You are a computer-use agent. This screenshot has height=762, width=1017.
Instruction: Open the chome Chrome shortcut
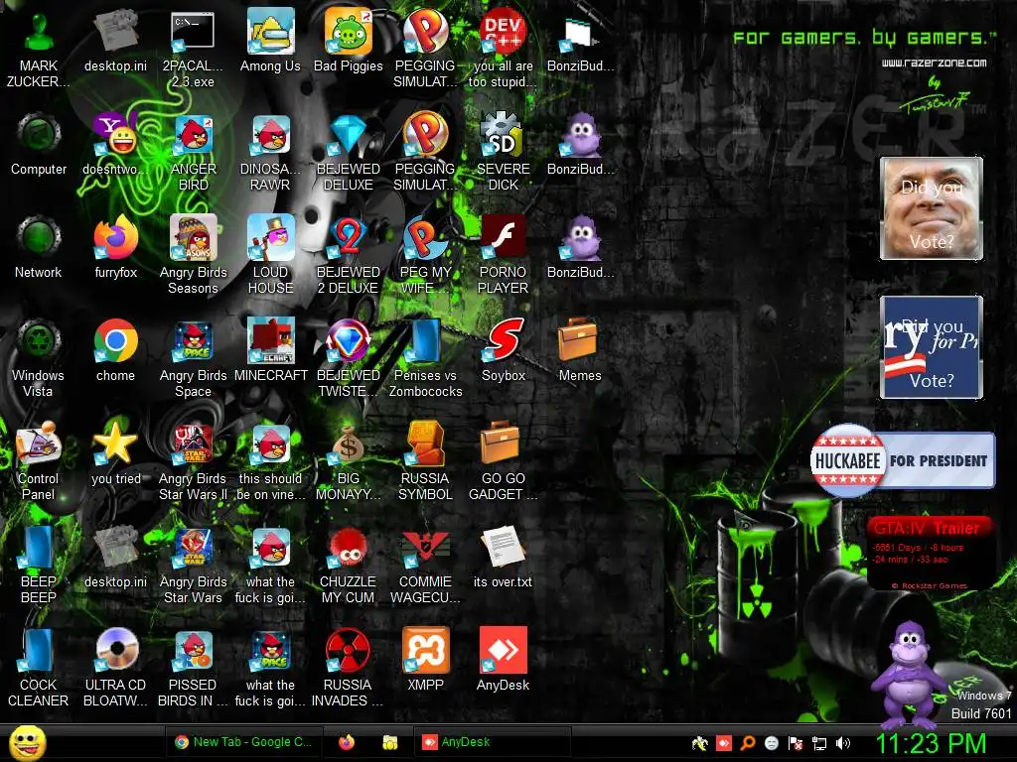click(x=115, y=350)
